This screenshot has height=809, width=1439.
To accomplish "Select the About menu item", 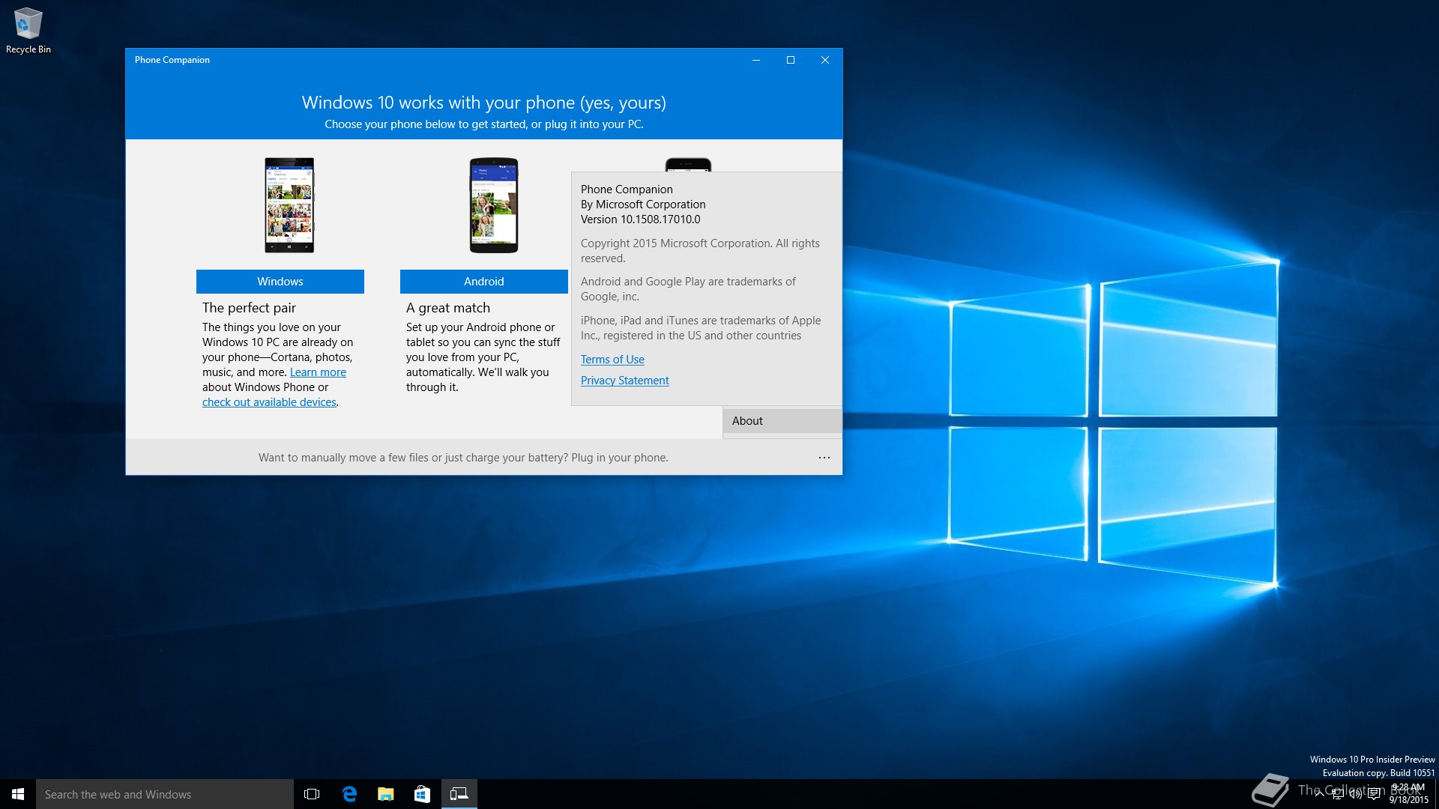I will pos(782,421).
